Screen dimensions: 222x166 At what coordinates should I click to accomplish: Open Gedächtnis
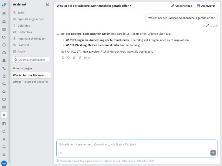point(31,32)
